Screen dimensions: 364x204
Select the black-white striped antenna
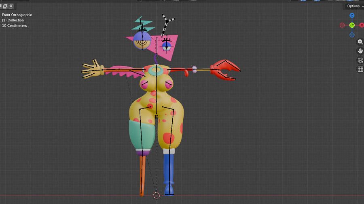coord(167,25)
